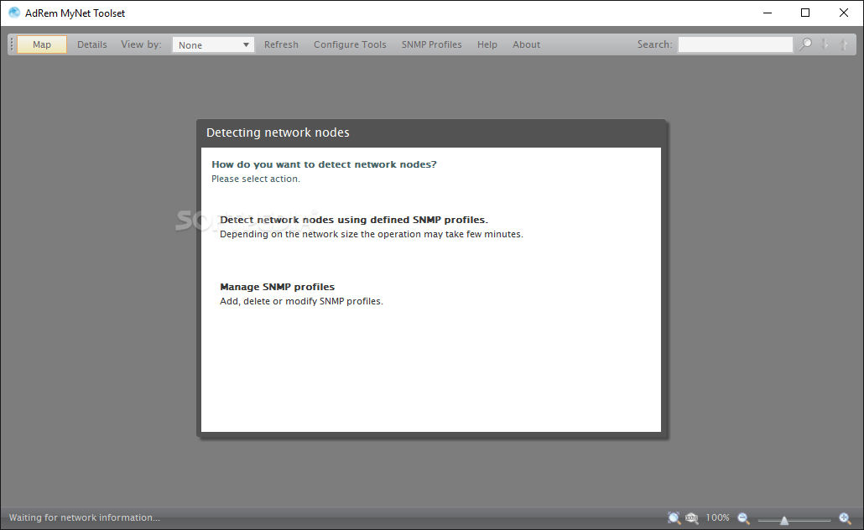Click the AdRem MyNet Toolset app icon

click(x=13, y=13)
